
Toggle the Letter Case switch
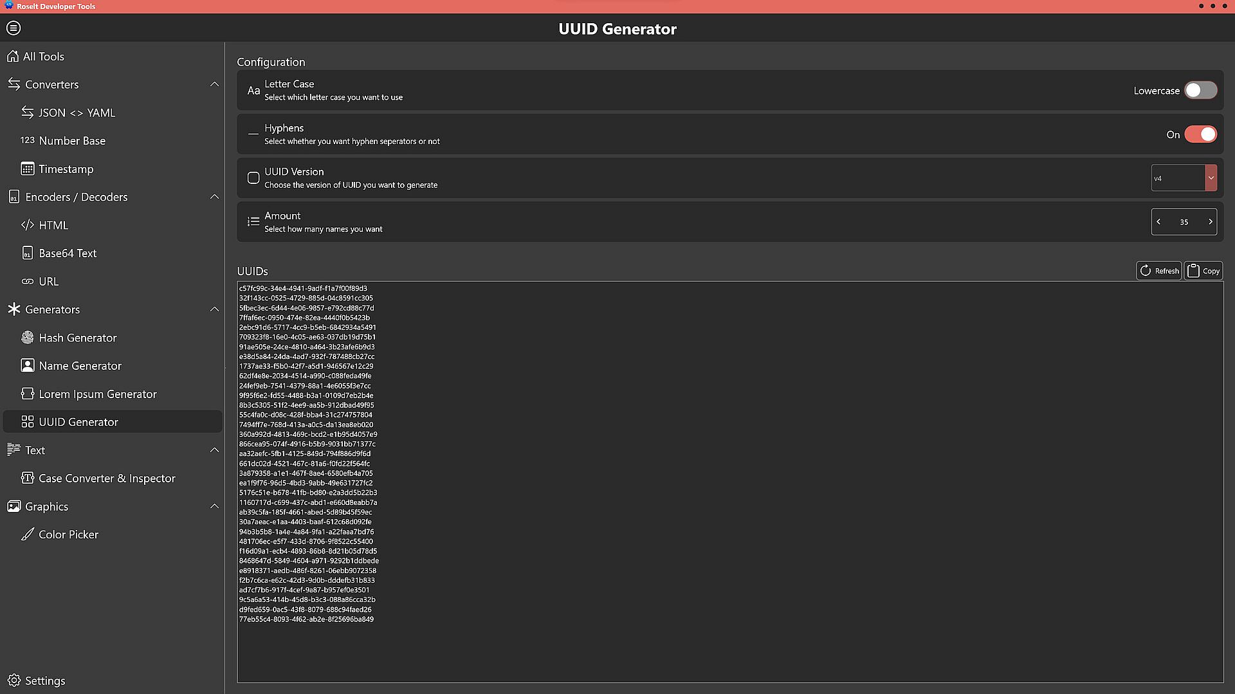(1200, 91)
